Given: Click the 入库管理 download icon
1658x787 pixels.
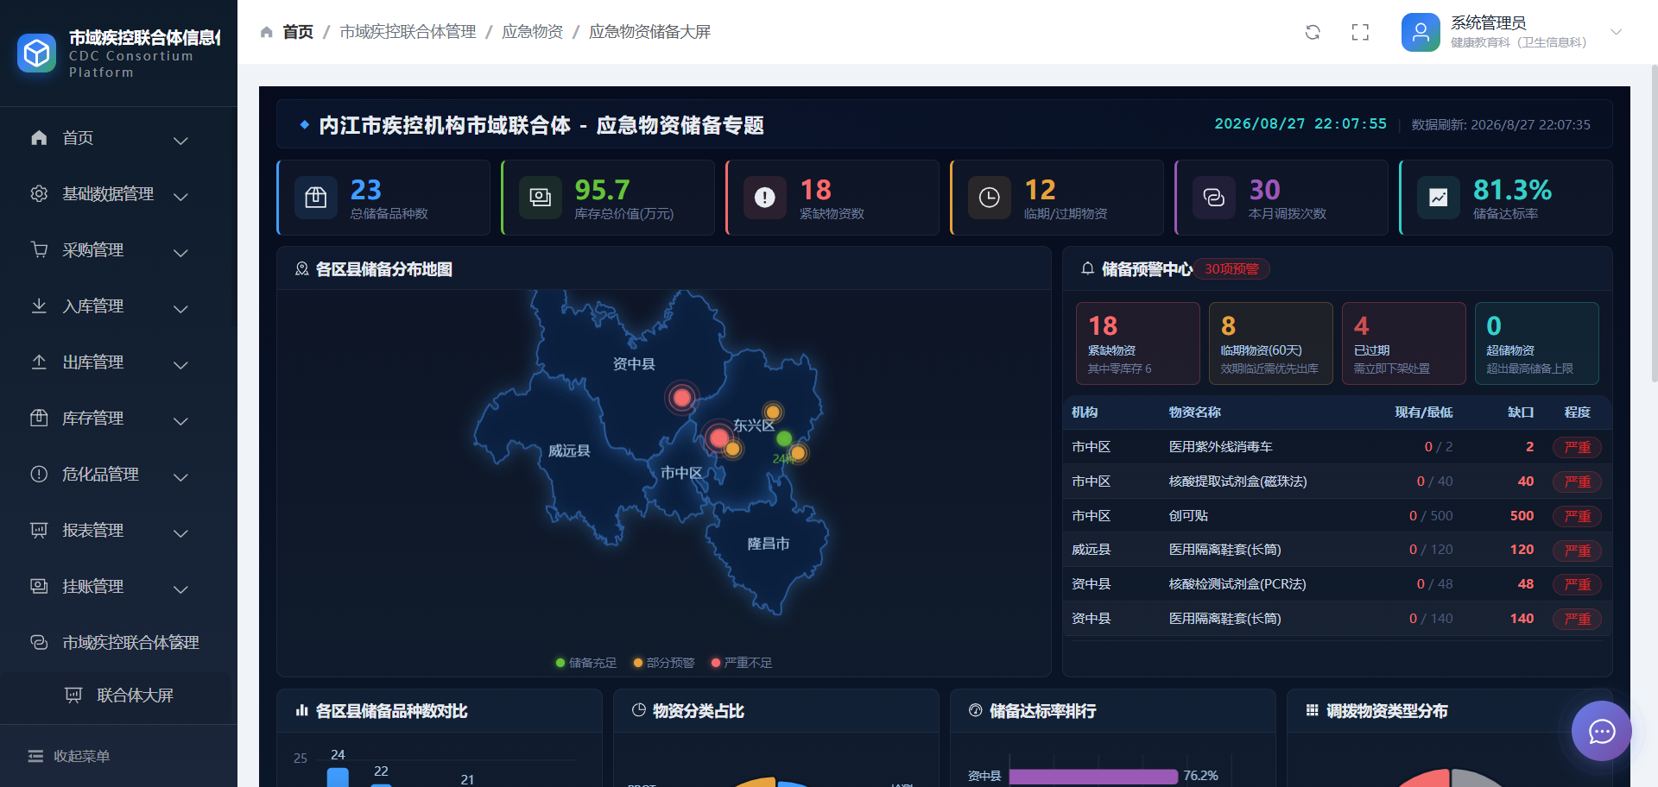Looking at the screenshot, I should (39, 305).
